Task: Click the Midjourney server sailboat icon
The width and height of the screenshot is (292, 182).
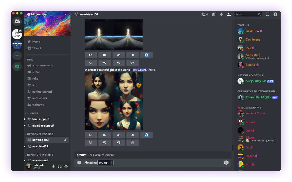Action: 17,34
